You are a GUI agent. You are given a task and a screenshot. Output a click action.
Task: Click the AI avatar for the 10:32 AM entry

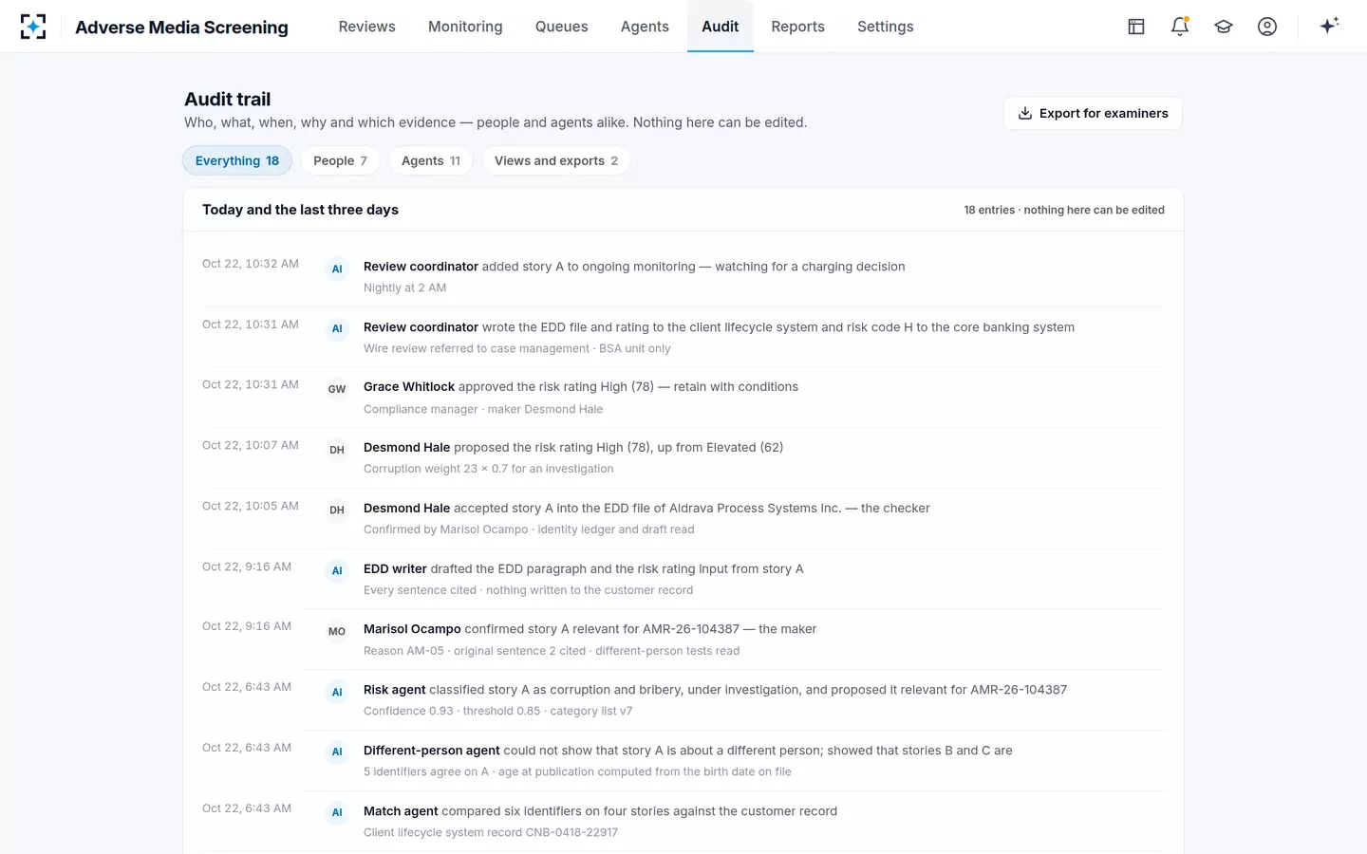(x=337, y=269)
